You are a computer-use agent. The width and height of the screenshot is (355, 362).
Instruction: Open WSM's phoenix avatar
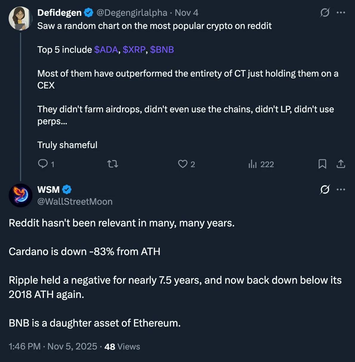coord(20,195)
